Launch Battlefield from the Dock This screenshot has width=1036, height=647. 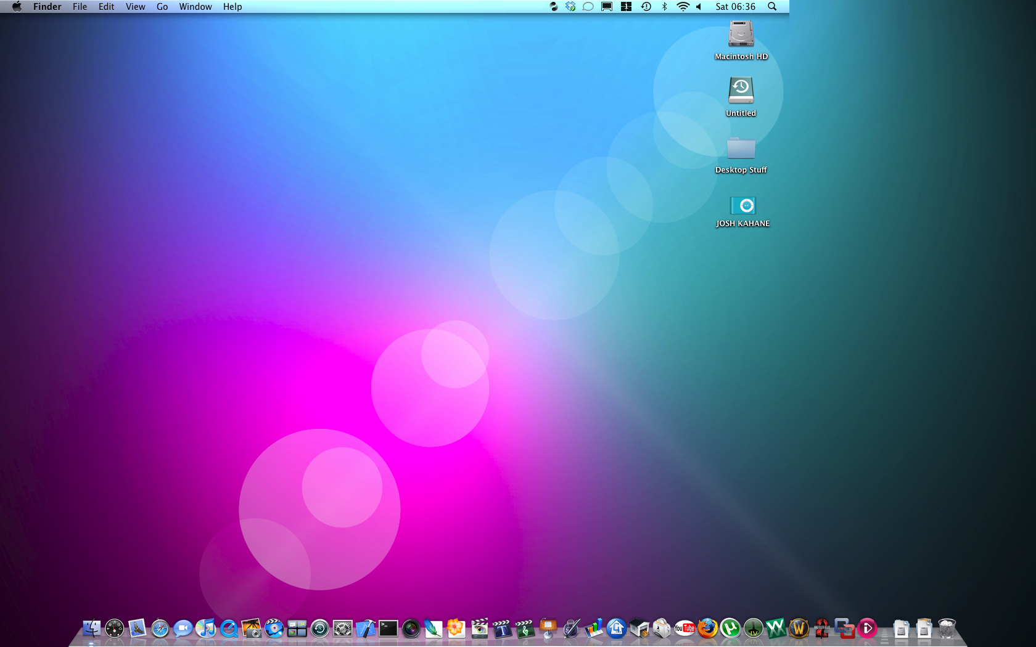pyautogui.click(x=821, y=629)
